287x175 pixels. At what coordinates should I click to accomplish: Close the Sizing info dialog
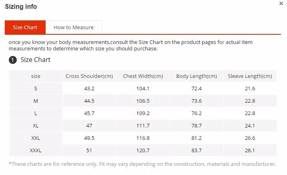pyautogui.click(x=281, y=4)
